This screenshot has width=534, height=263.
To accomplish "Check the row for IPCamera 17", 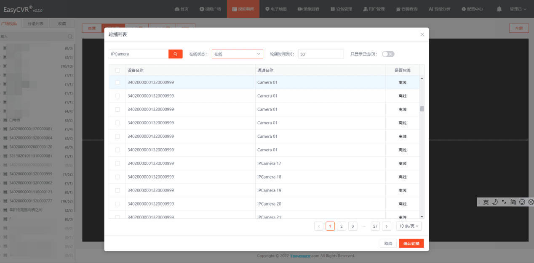I will [117, 163].
